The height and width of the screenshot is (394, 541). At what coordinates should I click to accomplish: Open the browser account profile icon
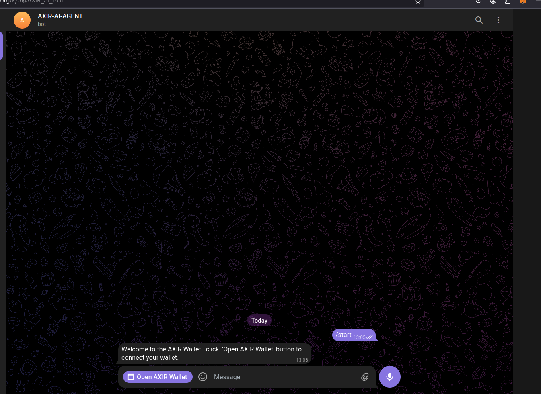(x=493, y=2)
